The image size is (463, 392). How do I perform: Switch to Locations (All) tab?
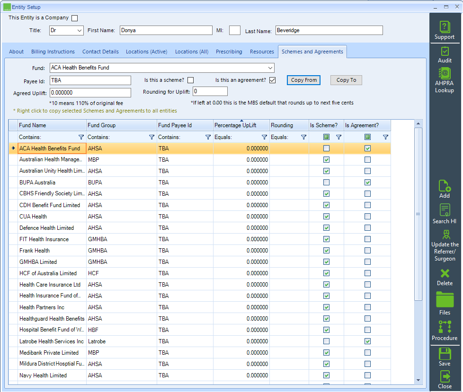(x=192, y=52)
